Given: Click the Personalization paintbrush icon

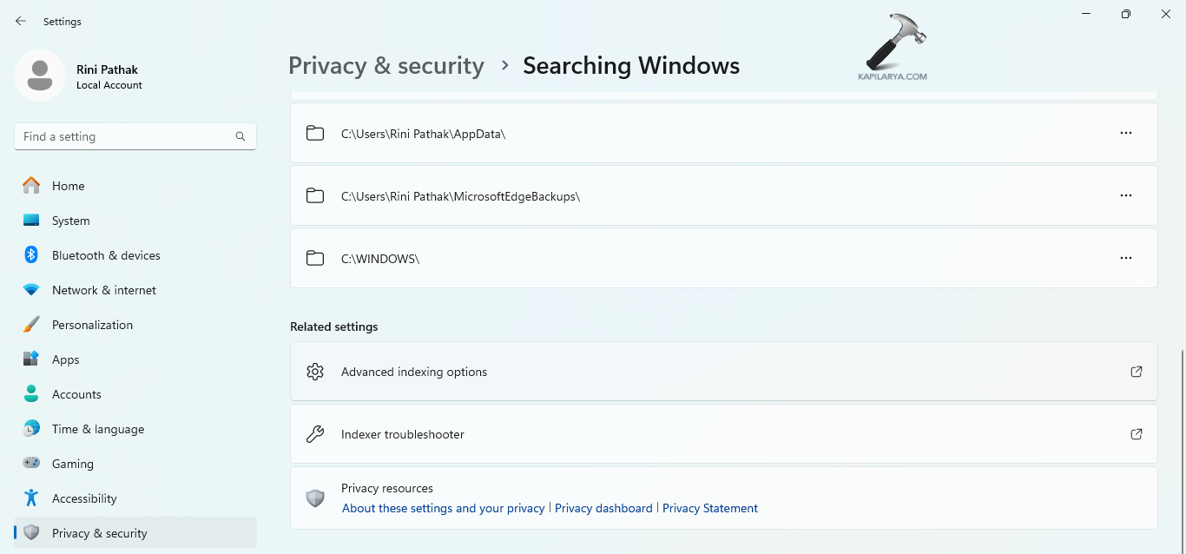Looking at the screenshot, I should click(31, 325).
